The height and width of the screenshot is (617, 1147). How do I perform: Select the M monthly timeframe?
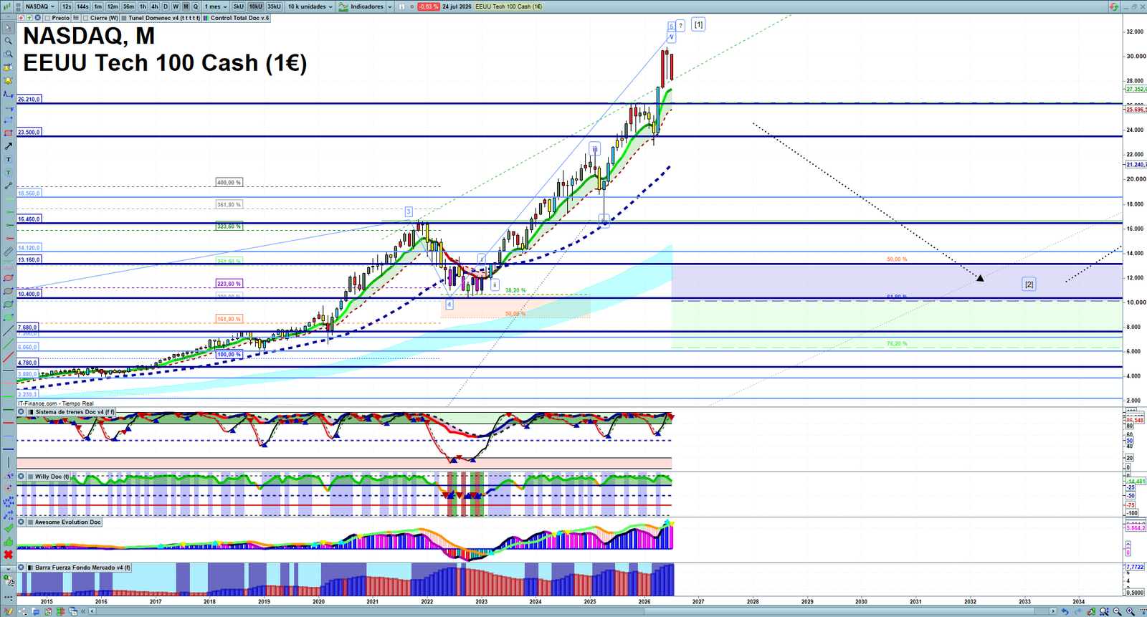pyautogui.click(x=186, y=6)
